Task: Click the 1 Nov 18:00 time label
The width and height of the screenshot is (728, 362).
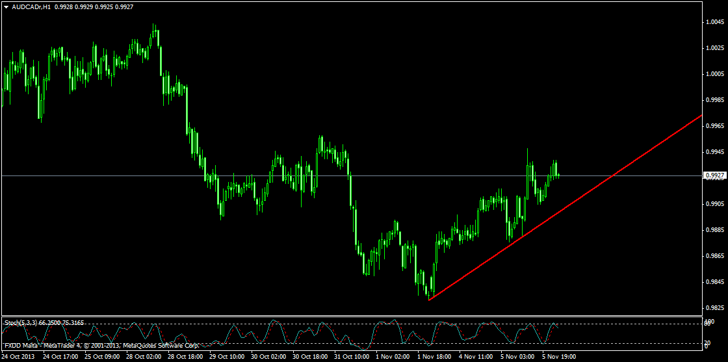Action: [x=435, y=356]
